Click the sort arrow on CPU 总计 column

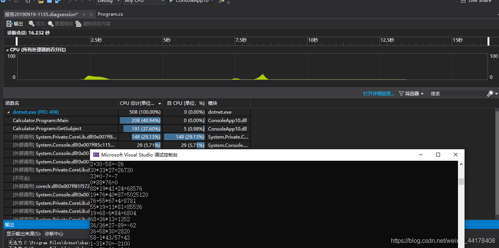159,104
